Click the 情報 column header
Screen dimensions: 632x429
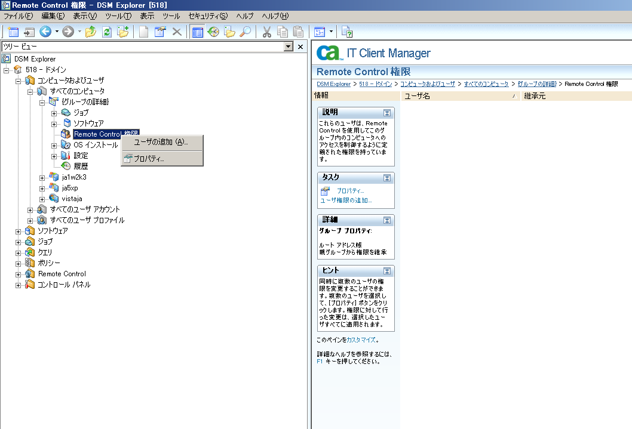[x=356, y=96]
